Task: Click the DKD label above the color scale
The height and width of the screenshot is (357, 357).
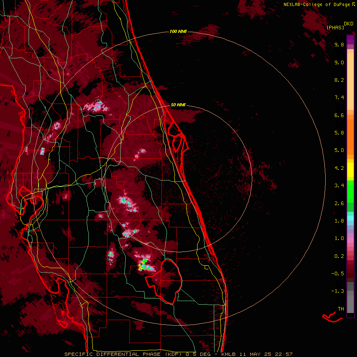Action: [x=349, y=24]
